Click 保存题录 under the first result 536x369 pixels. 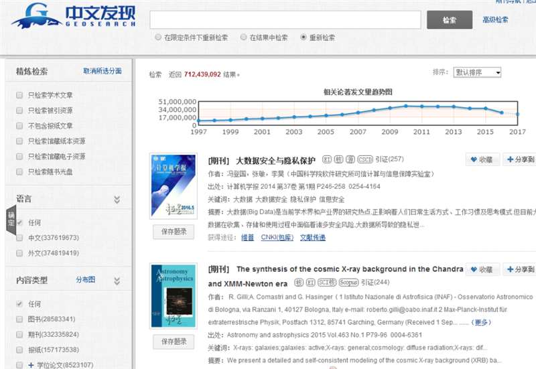(174, 232)
